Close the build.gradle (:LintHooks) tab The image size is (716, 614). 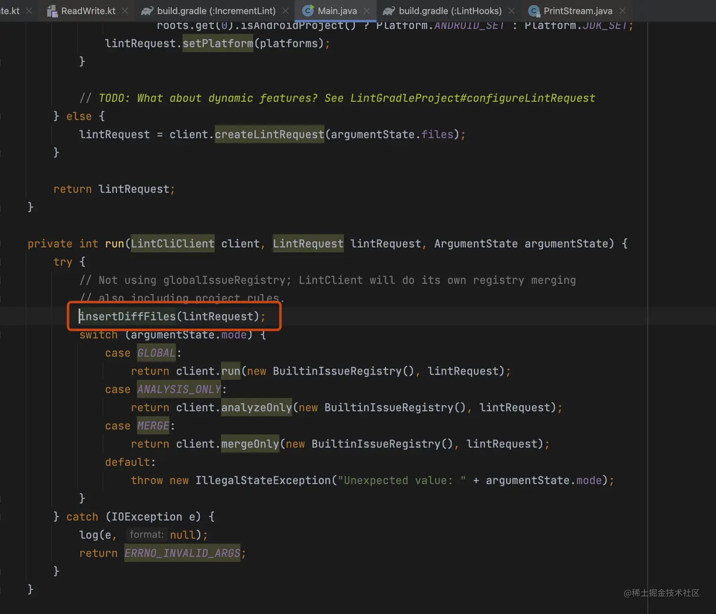pos(511,11)
